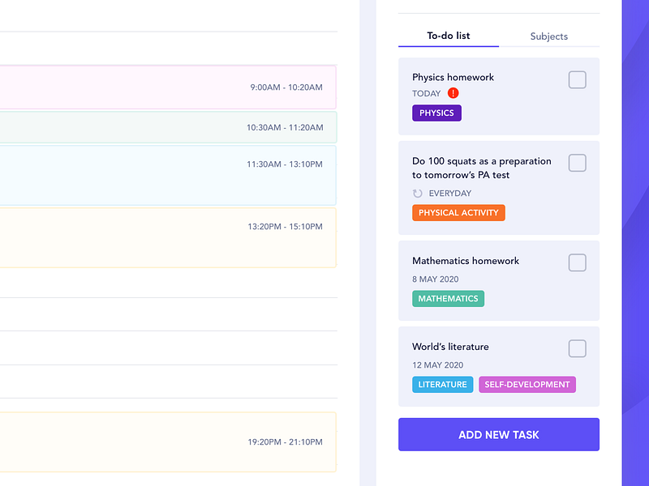Click the PHYSICAL ACTIVITY tag
649x486 pixels.
coord(458,212)
